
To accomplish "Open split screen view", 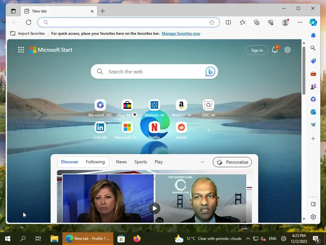I will tap(228, 22).
